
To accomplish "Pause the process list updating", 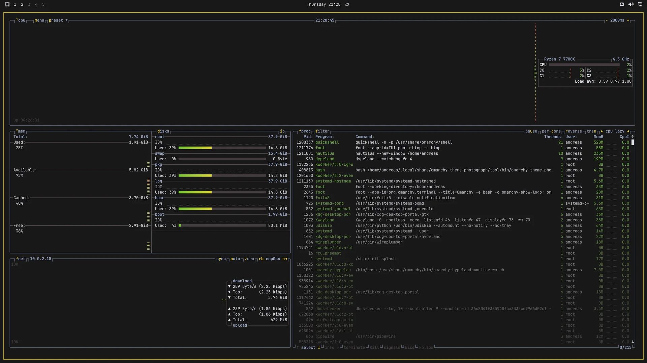I will 531,131.
